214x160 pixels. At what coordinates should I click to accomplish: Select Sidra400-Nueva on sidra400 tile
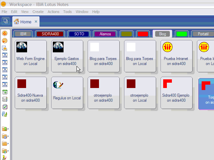[31, 93]
